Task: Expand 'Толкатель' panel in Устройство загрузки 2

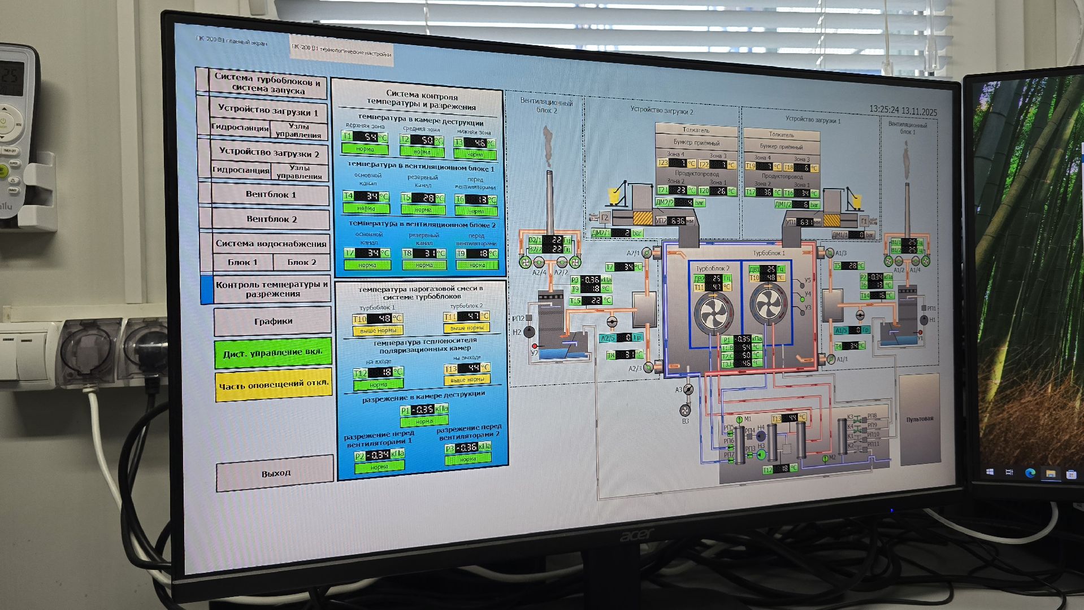Action: (695, 130)
